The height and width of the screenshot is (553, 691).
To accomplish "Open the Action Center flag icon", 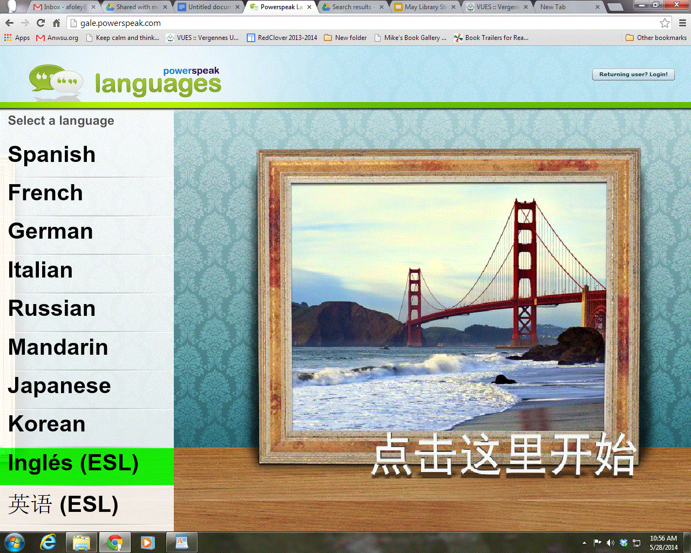I will [x=597, y=543].
